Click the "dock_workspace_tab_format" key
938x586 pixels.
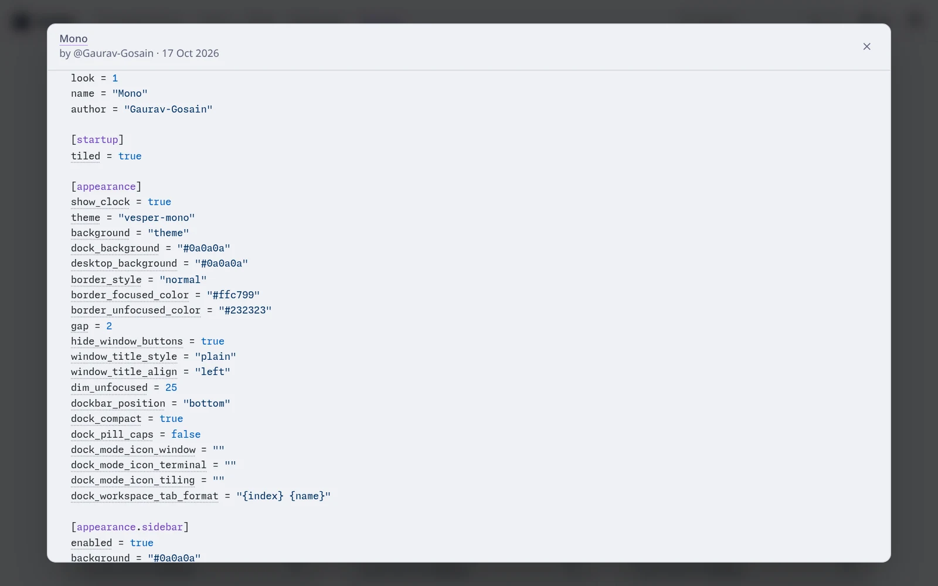pos(145,496)
